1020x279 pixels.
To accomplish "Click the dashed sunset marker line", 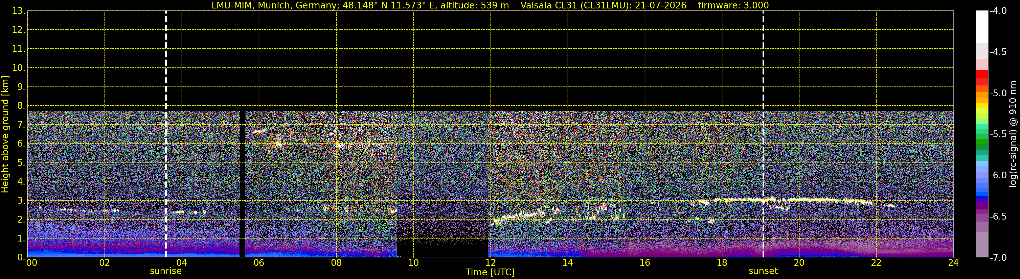I will click(x=763, y=134).
